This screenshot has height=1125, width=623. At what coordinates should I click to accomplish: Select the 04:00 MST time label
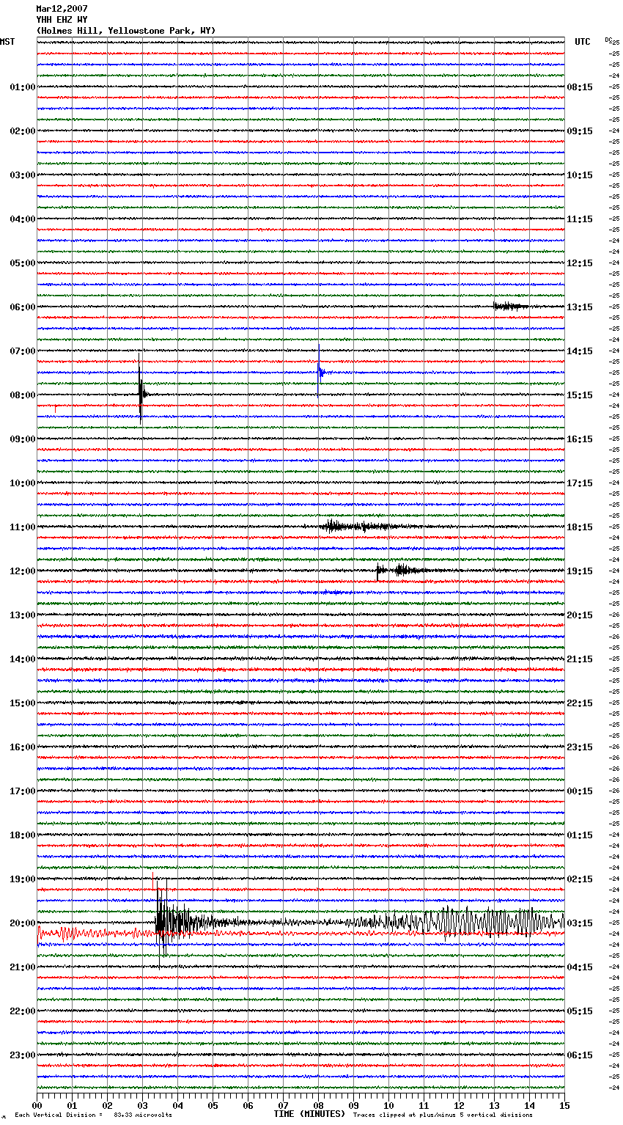point(22,219)
